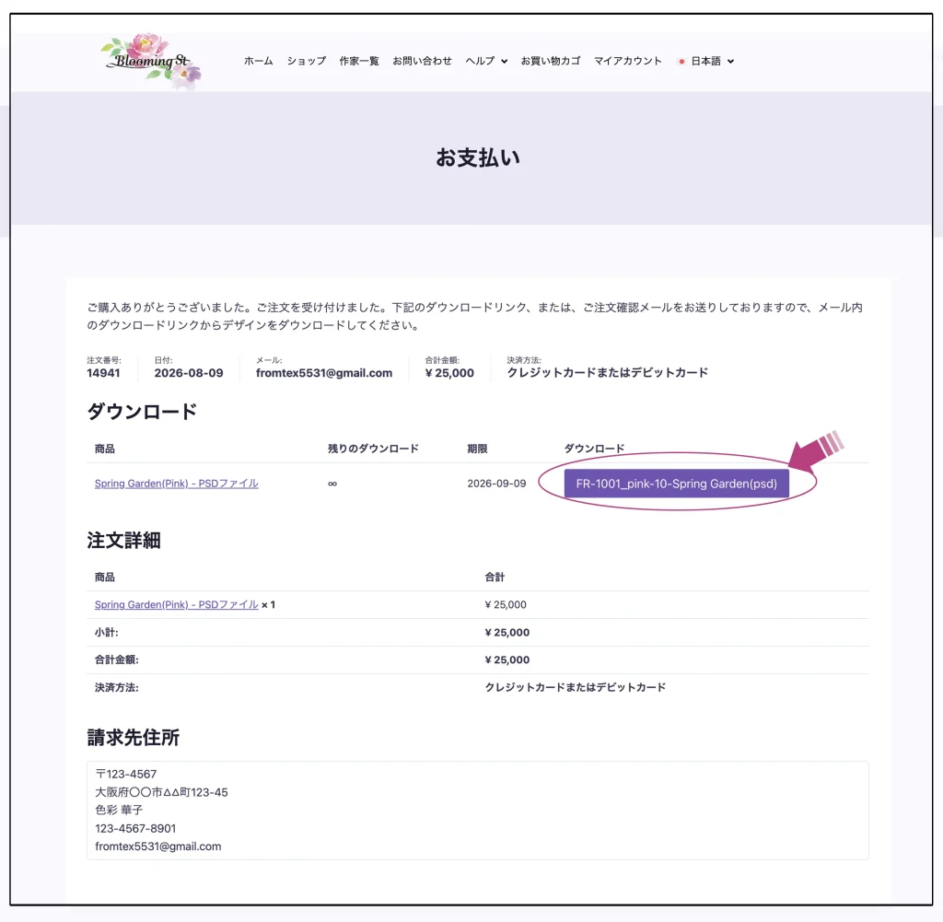
Task: Expand the 日本語 language dropdown chevron
Action: (730, 62)
